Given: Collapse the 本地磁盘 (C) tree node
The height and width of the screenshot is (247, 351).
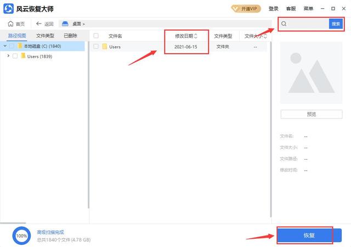Looking at the screenshot, I should [5, 46].
